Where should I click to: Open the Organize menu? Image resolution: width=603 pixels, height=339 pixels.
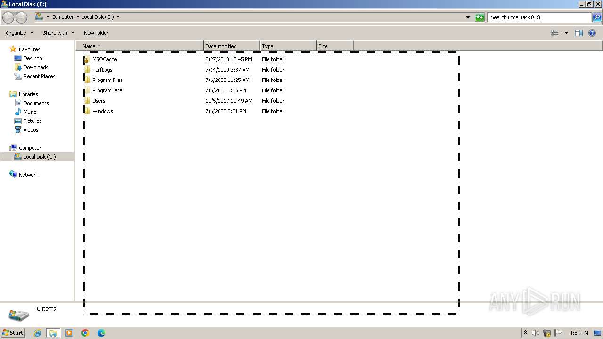click(x=19, y=33)
